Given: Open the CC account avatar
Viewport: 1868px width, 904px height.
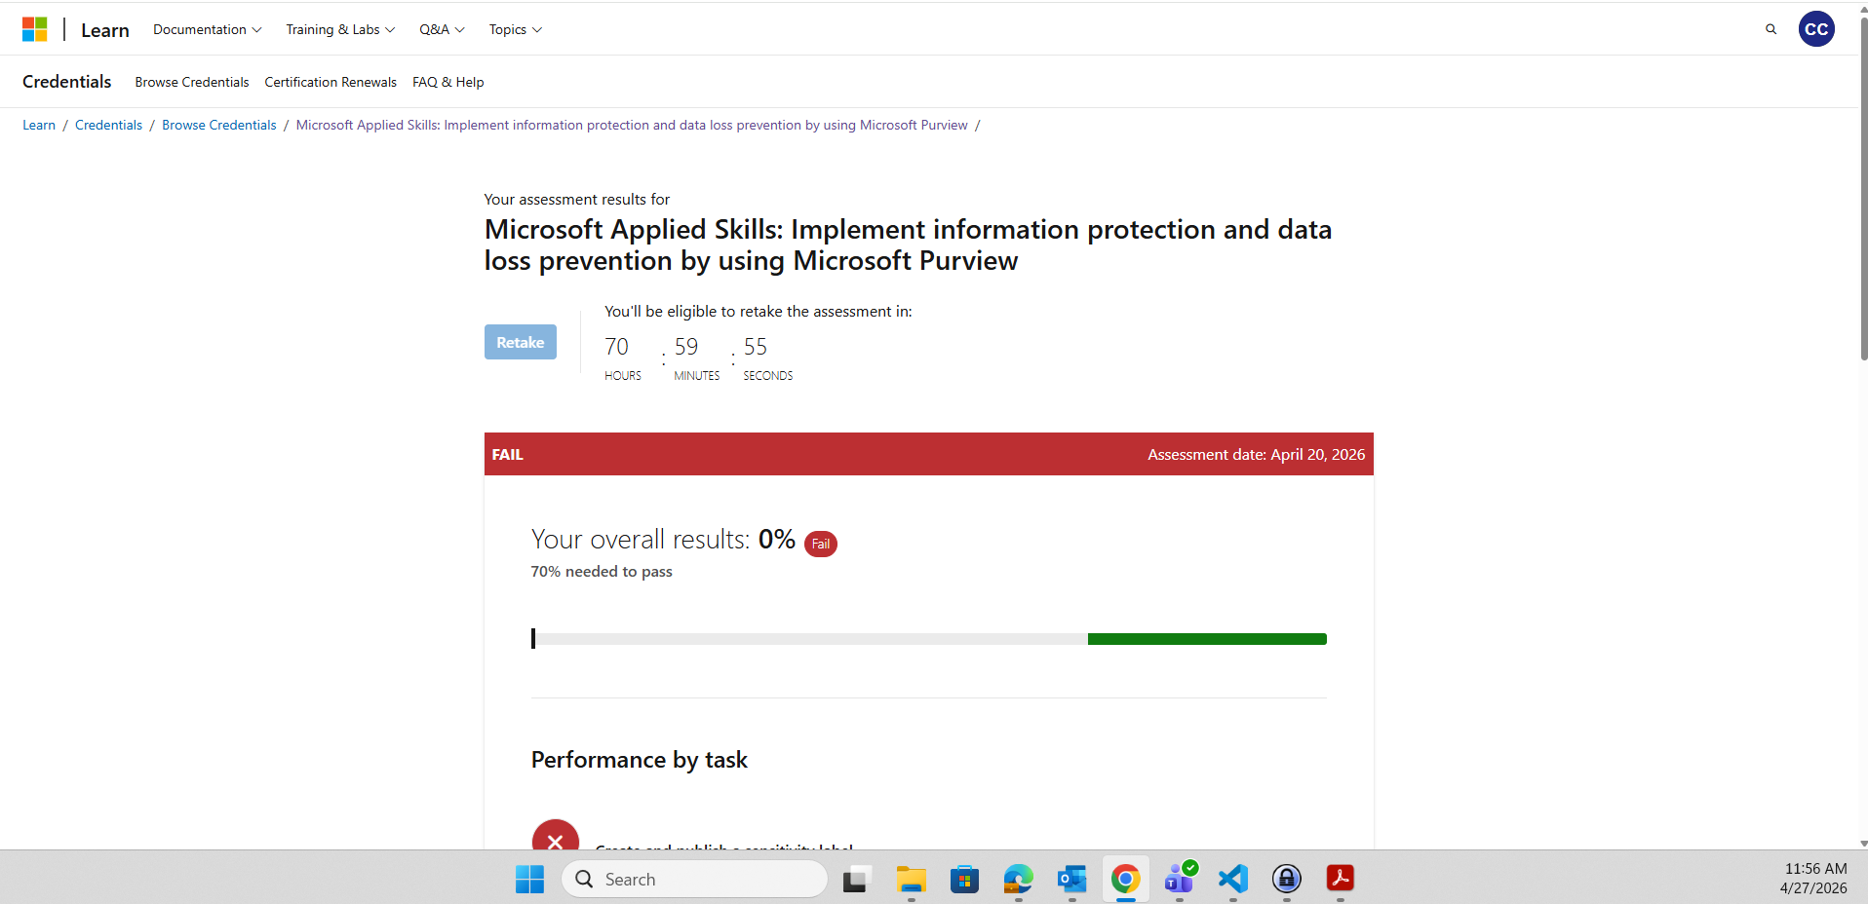Looking at the screenshot, I should (x=1816, y=29).
